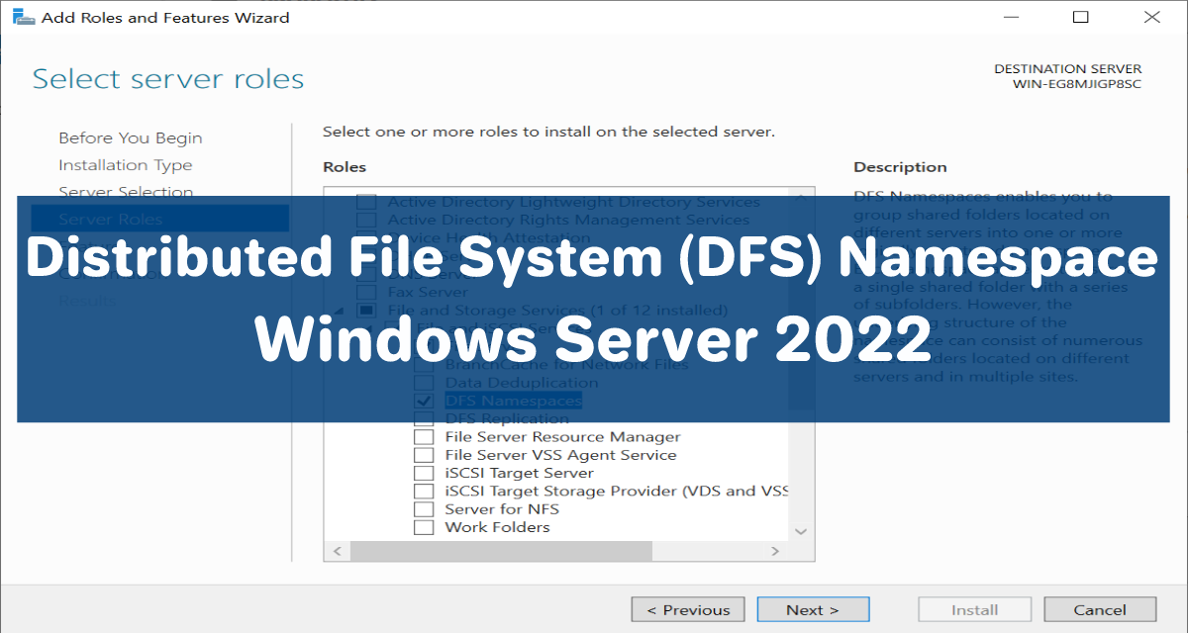Click the roles list scroll-down arrow
Viewport: 1188px width, 633px height.
(801, 531)
